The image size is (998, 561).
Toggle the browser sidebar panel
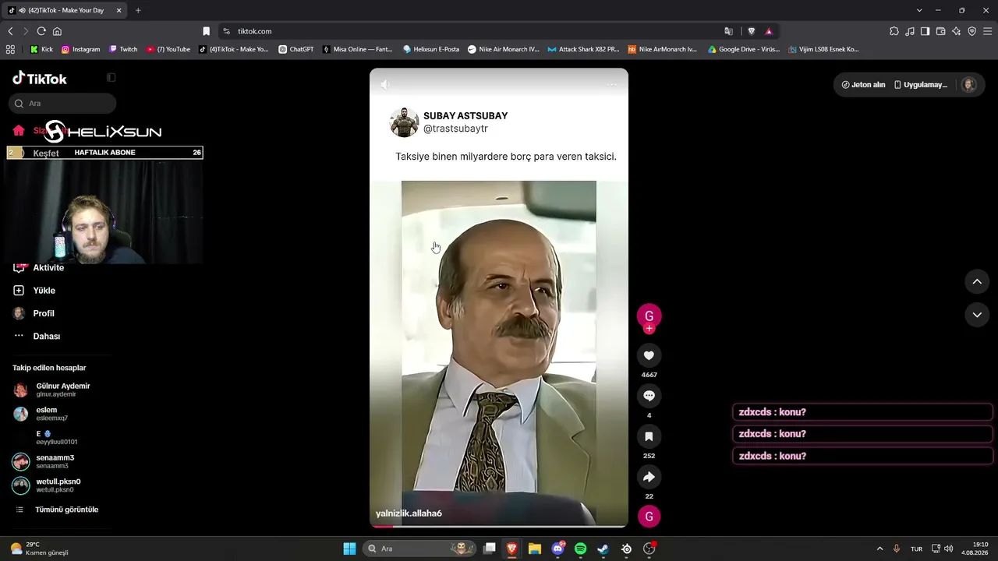tap(925, 31)
